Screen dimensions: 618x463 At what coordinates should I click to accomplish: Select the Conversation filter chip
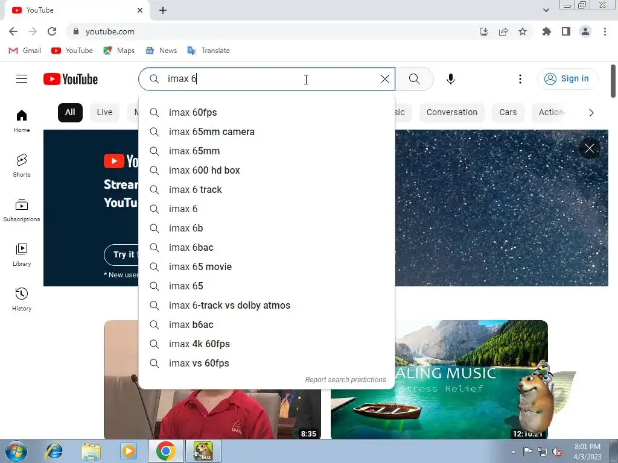click(451, 113)
